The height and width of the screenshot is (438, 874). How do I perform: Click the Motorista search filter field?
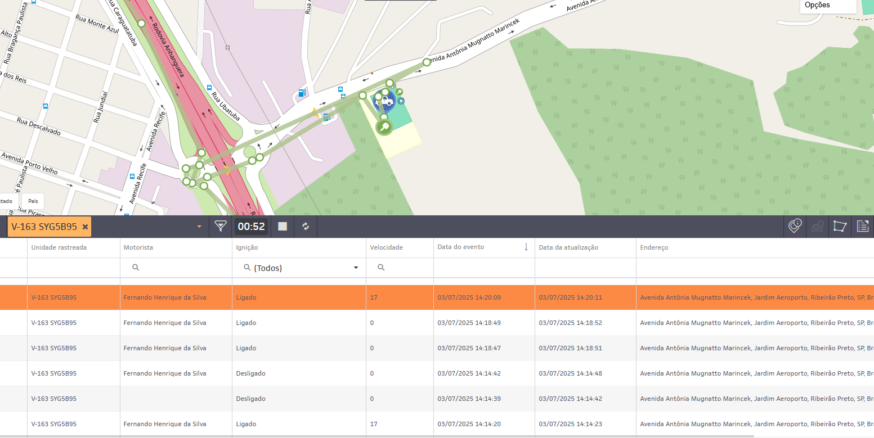pyautogui.click(x=176, y=268)
